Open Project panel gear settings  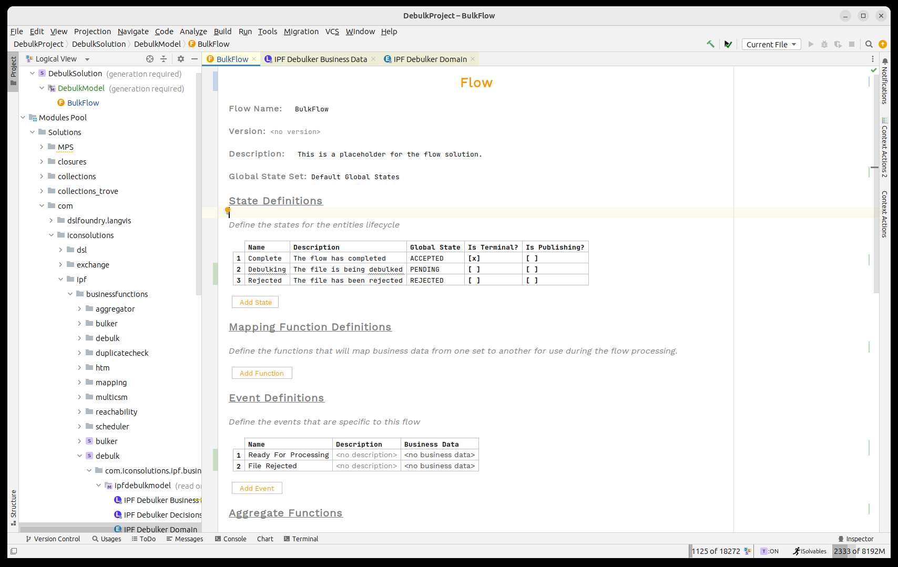click(x=181, y=59)
